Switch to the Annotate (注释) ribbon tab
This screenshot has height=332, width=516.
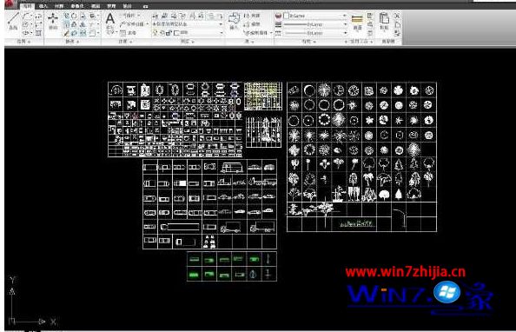coord(59,6)
